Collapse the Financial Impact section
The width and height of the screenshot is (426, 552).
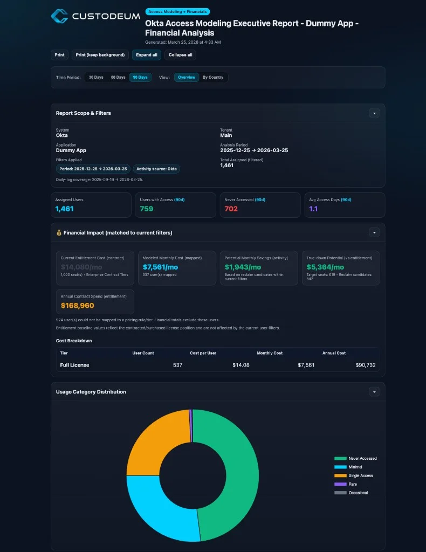374,233
